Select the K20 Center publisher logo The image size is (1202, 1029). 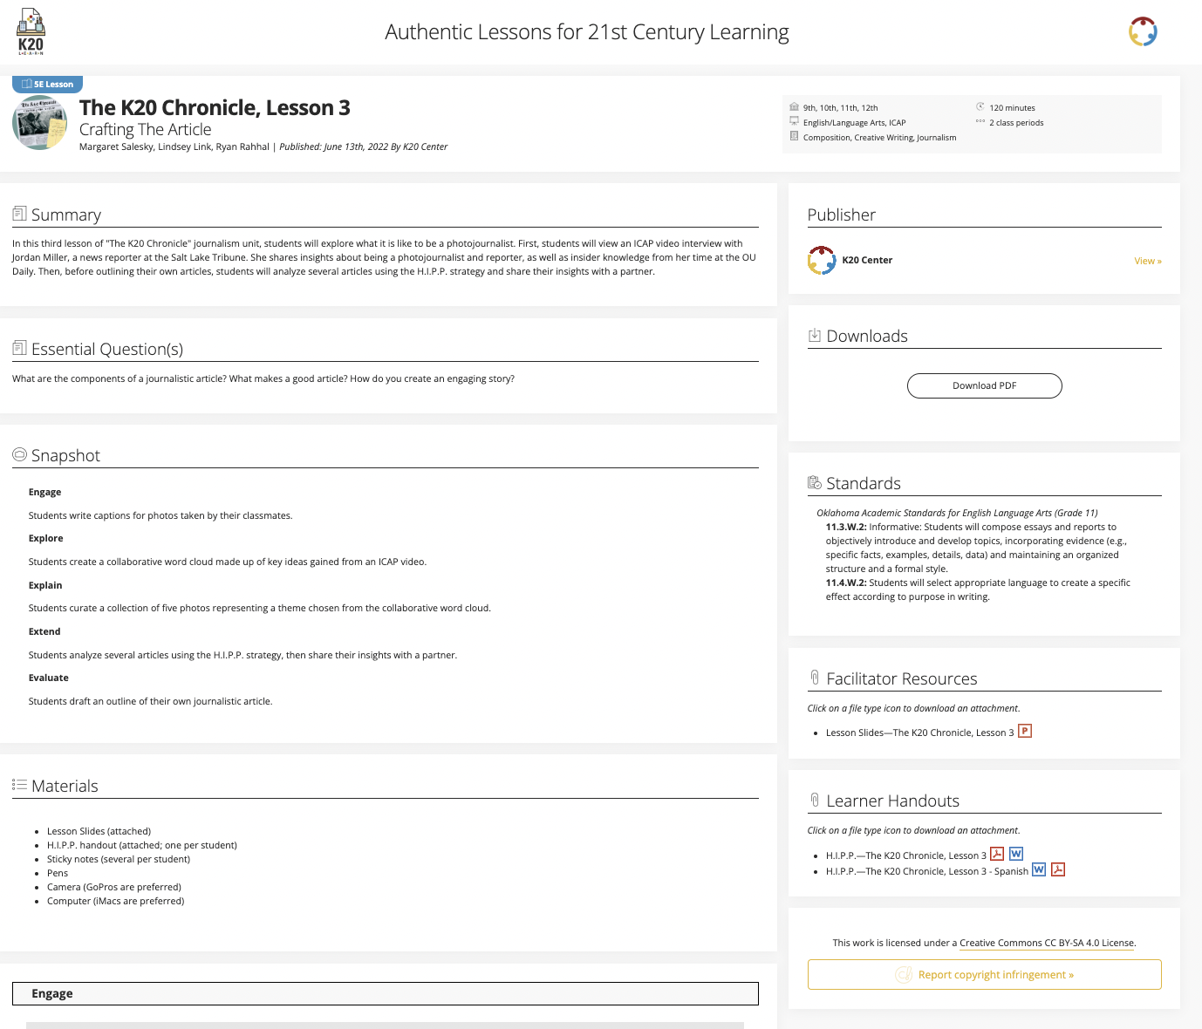(x=821, y=260)
